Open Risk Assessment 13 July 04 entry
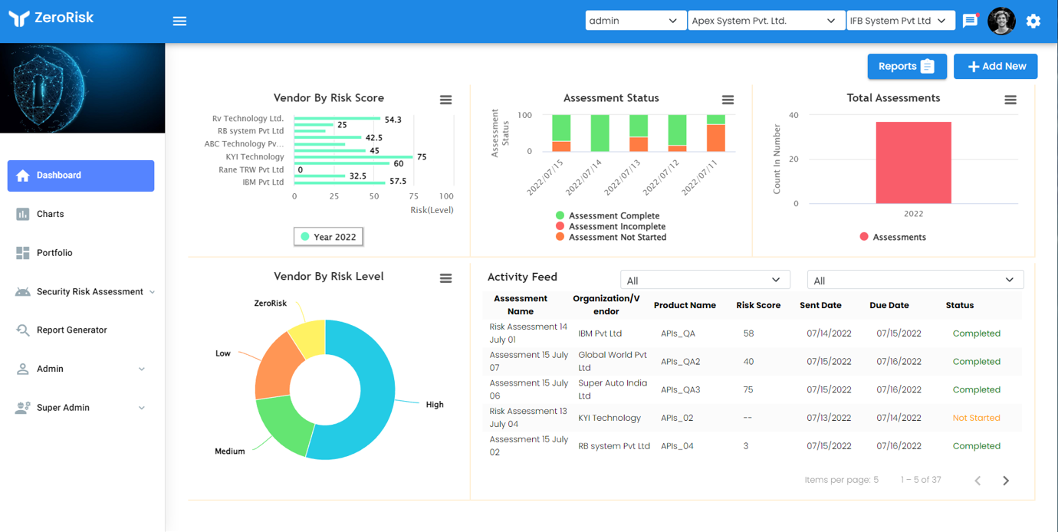Viewport: 1058px width, 532px height. [x=528, y=418]
